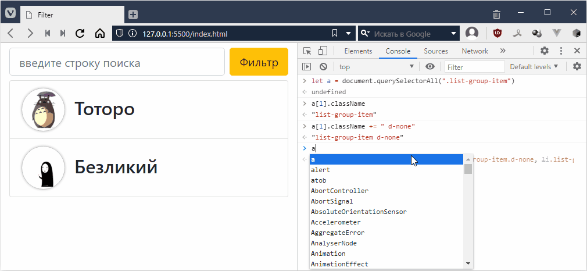Switch to the Network tab

point(475,51)
